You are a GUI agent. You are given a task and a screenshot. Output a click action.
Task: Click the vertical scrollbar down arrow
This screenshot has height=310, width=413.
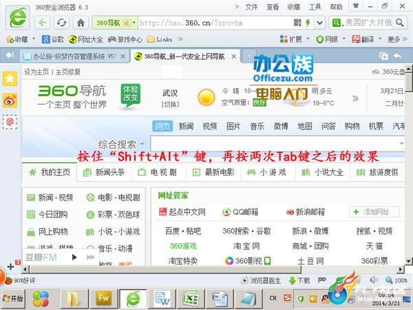coord(408,261)
